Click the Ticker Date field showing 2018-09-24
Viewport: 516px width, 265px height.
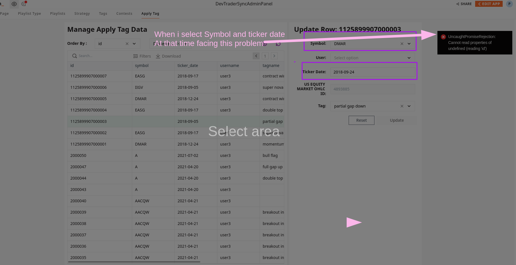point(372,72)
